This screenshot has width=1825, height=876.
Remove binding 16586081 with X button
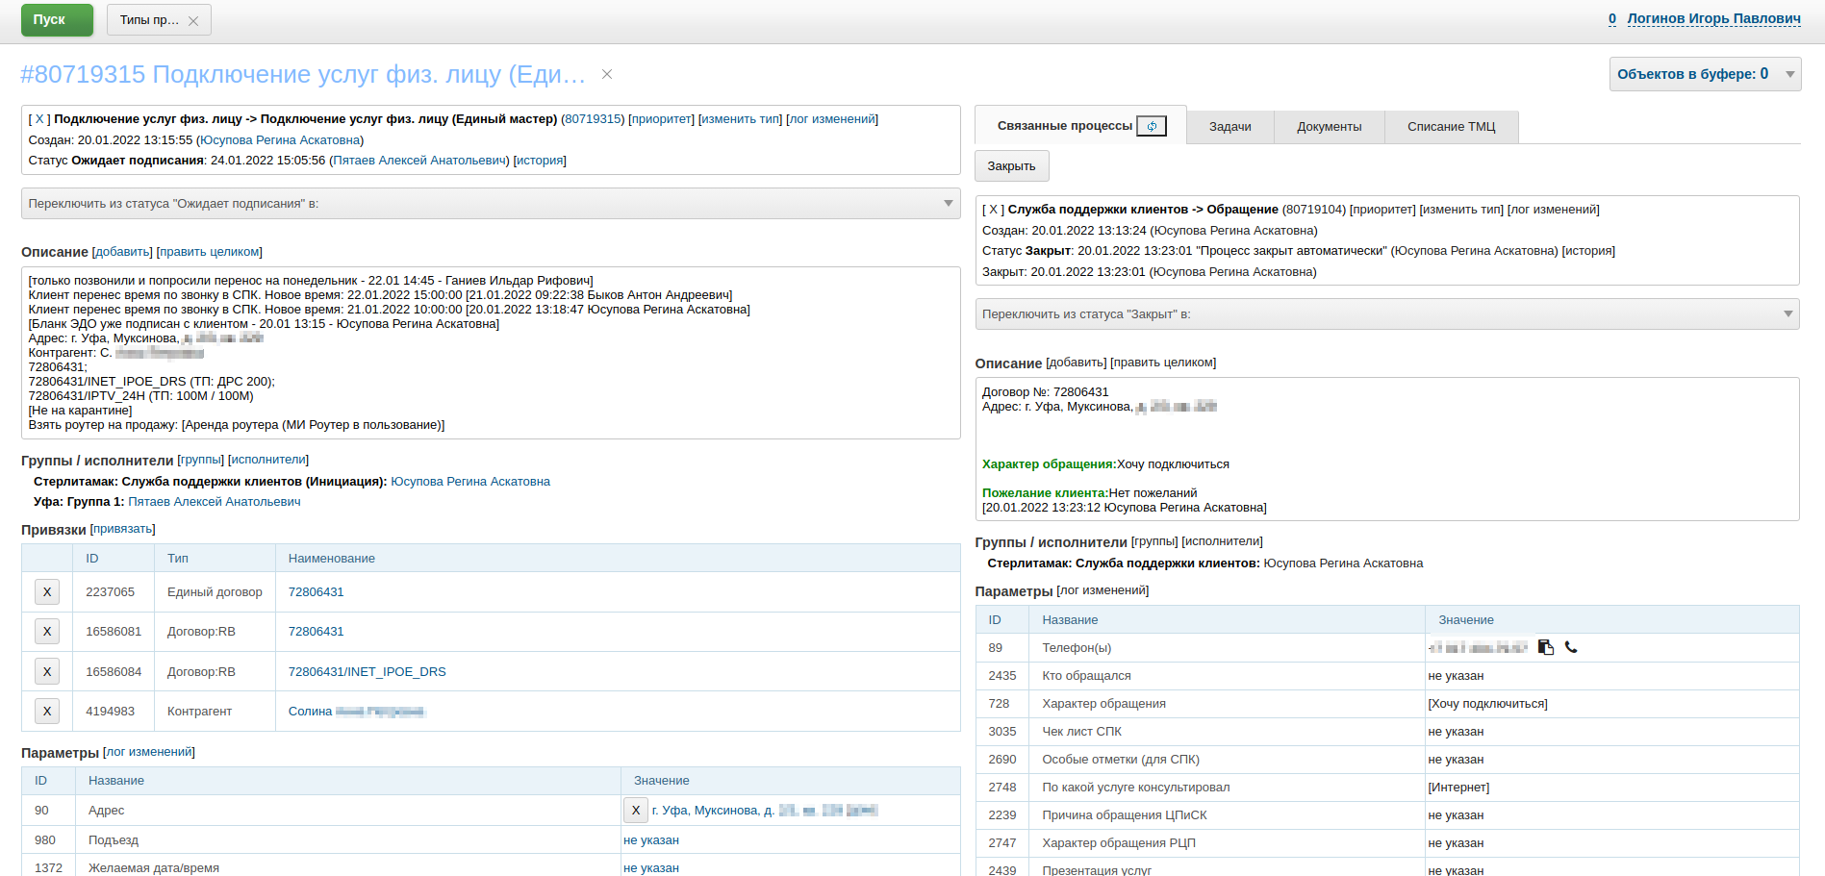click(47, 632)
